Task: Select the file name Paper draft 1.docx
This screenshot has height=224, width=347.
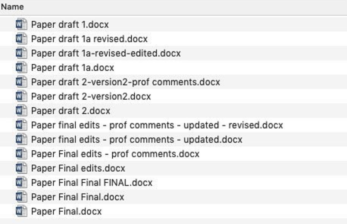Action: (70, 25)
